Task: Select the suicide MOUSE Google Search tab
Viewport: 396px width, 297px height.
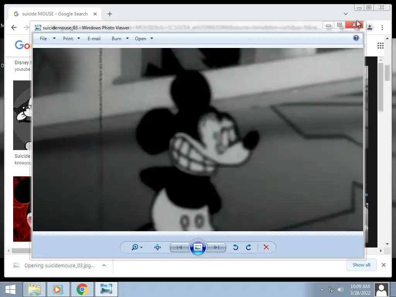Action: [x=55, y=14]
